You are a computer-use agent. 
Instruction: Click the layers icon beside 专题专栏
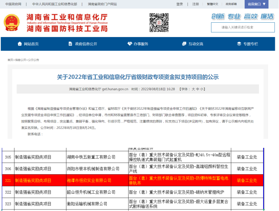[x=239, y=44]
